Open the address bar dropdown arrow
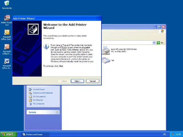The width and height of the screenshot is (183, 137). point(154,43)
